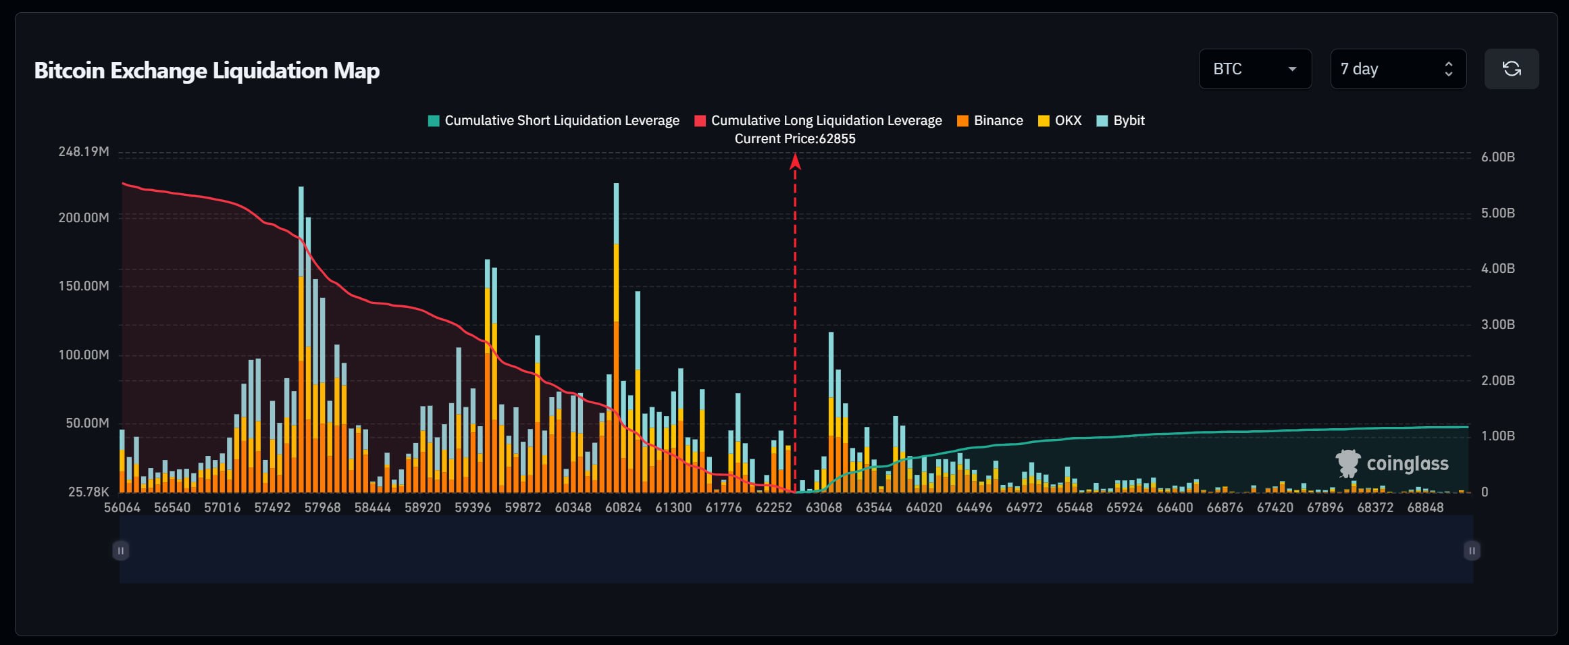Click the 60824 price tick label
1569x645 pixels.
click(623, 507)
